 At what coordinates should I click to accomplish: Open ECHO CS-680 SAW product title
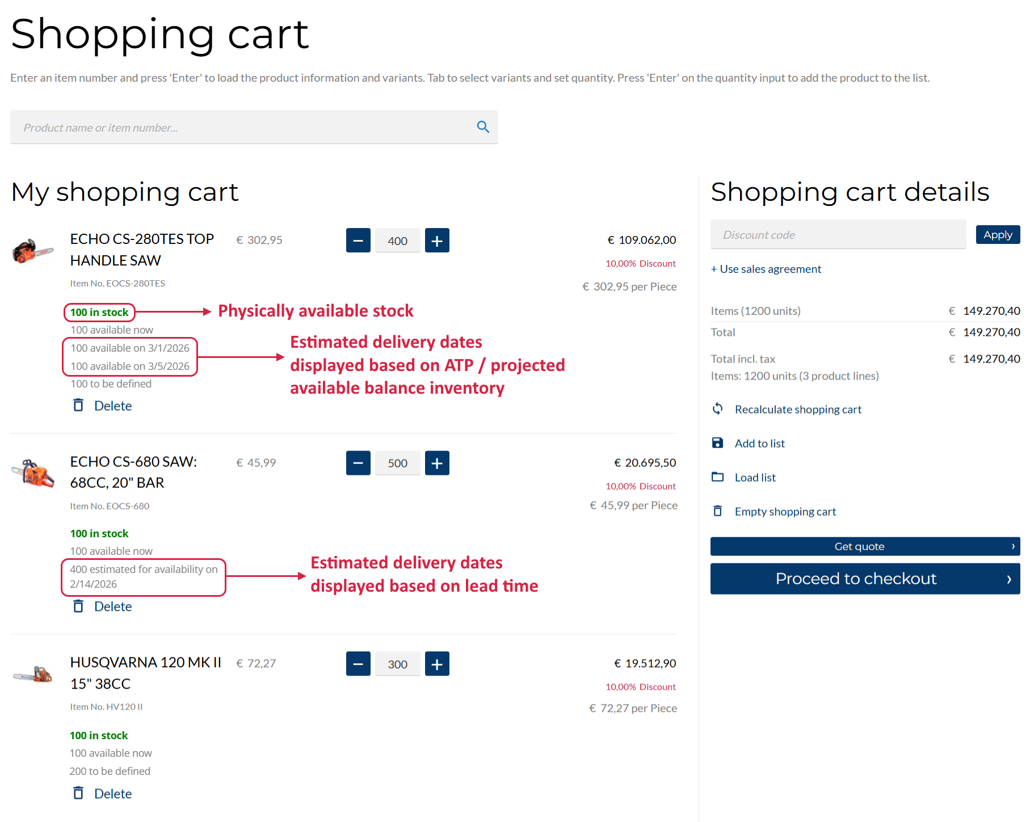(x=133, y=472)
